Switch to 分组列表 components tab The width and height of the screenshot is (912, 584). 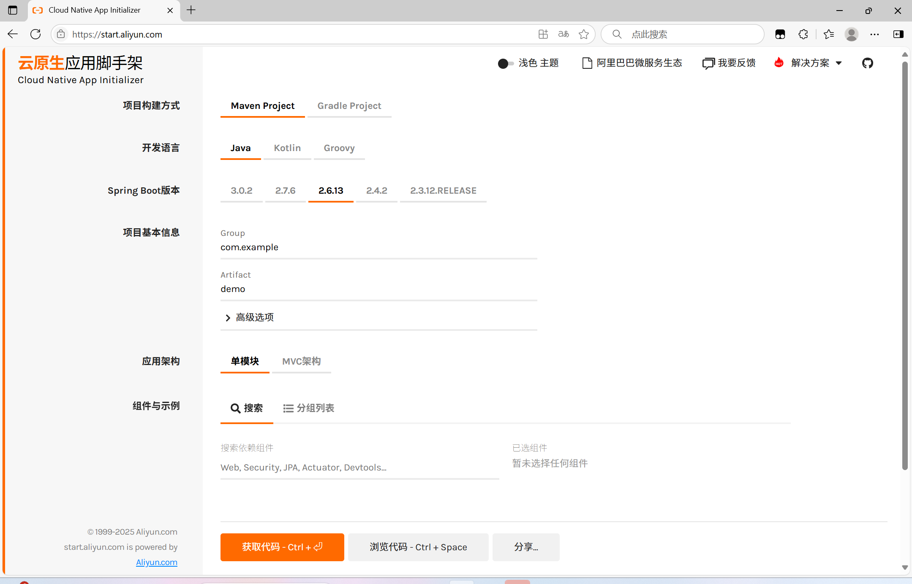pyautogui.click(x=309, y=408)
